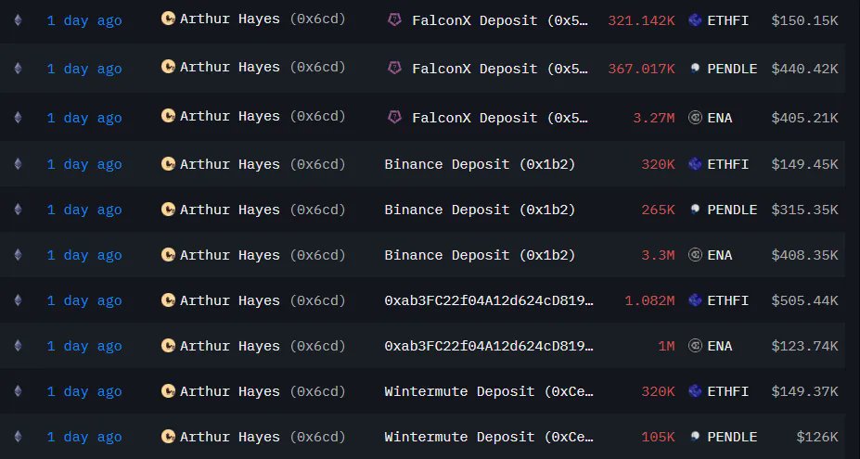The width and height of the screenshot is (860, 459).
Task: Click the 321.142K amount value
Action: click(x=641, y=20)
